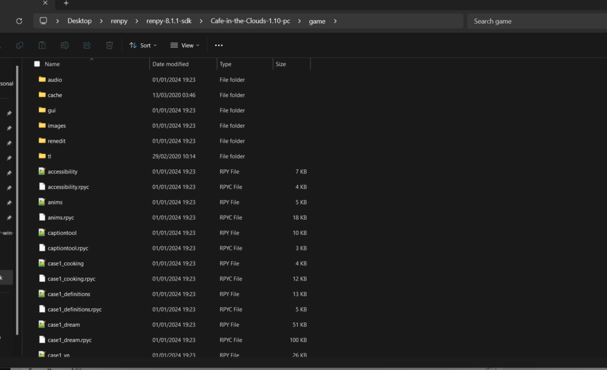Click the accessibility.rpyc file icon

(42, 186)
